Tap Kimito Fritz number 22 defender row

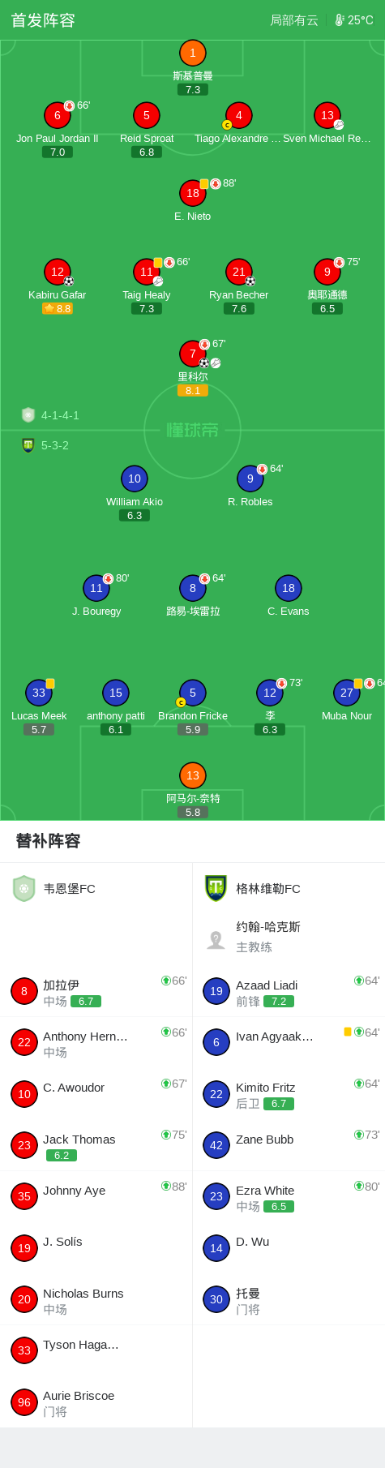point(289,1094)
